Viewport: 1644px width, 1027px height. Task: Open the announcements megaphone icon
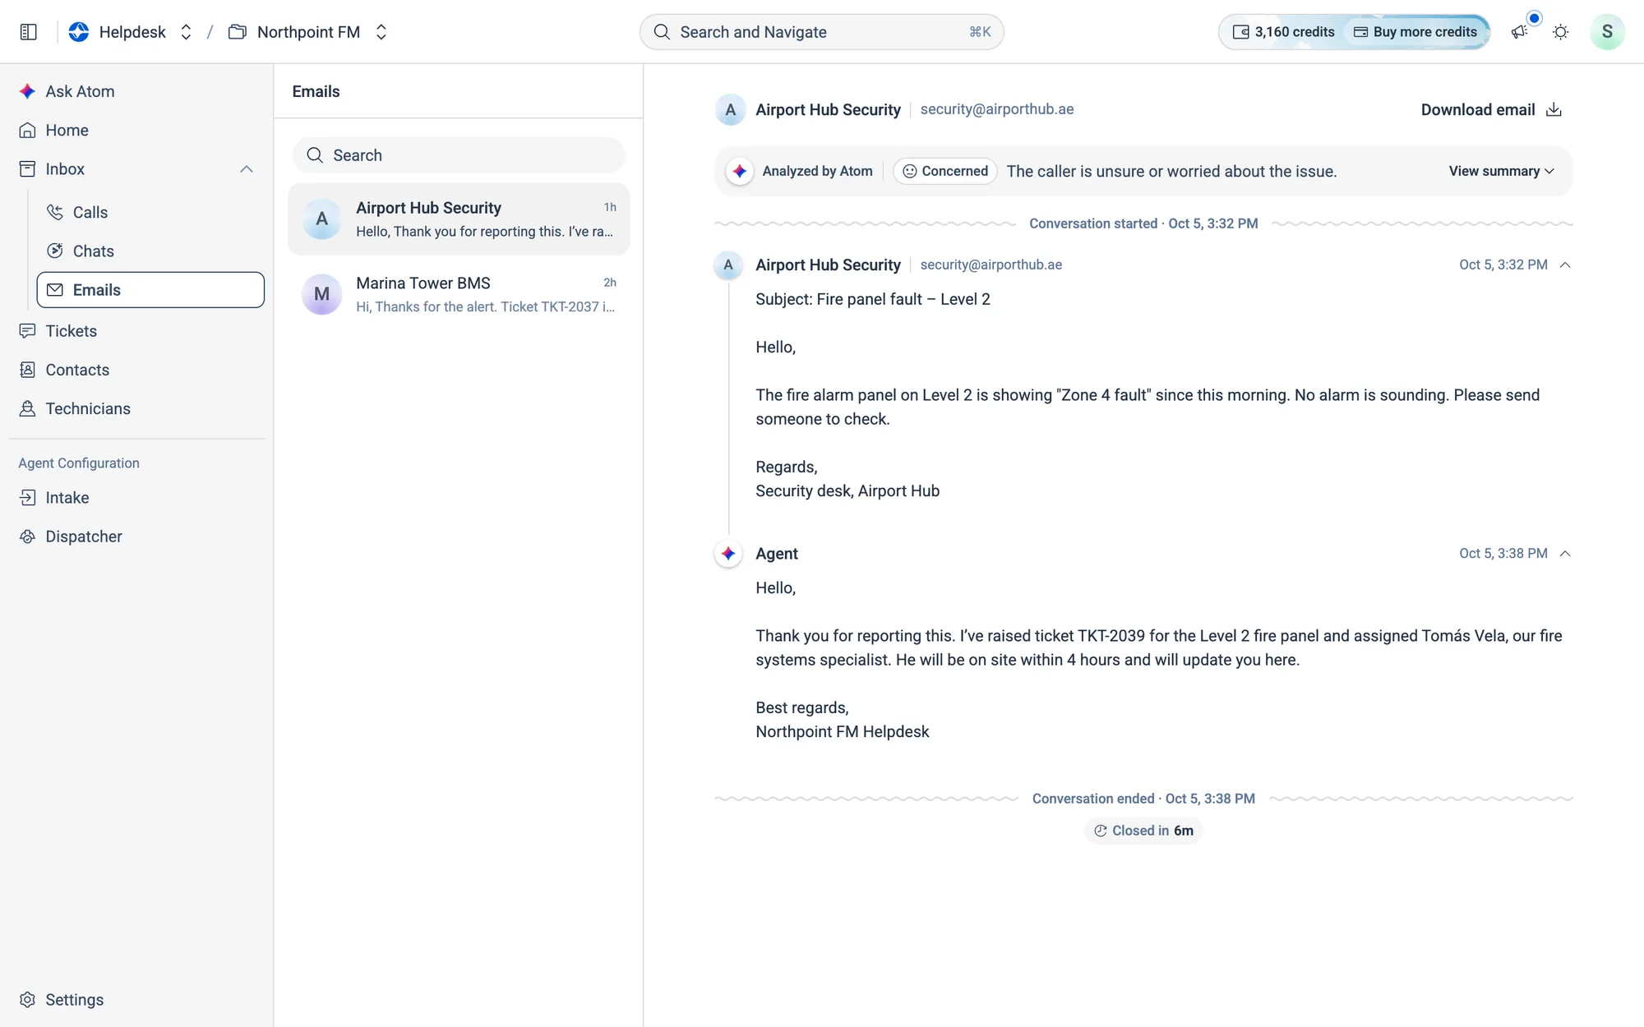pyautogui.click(x=1519, y=32)
